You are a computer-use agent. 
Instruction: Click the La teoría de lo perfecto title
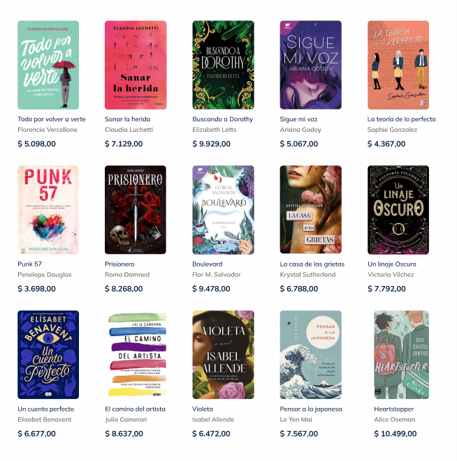(x=401, y=119)
